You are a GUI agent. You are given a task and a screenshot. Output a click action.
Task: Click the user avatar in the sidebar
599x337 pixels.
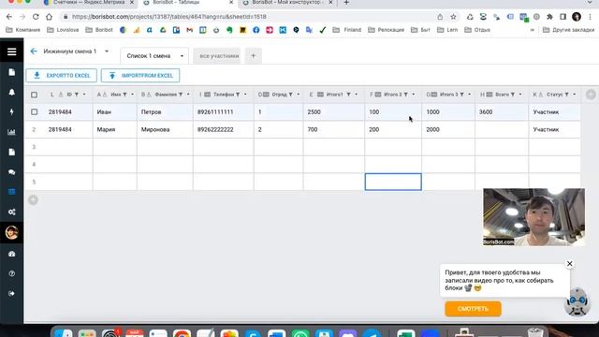12,232
